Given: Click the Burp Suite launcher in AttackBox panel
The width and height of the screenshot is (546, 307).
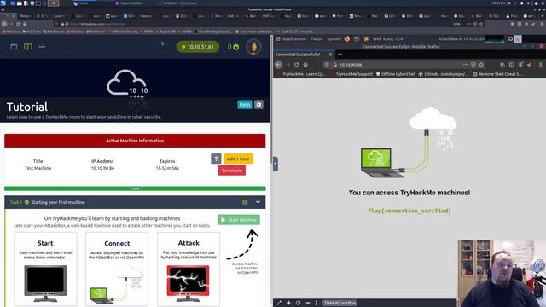Looking at the screenshot, I should 366,39.
